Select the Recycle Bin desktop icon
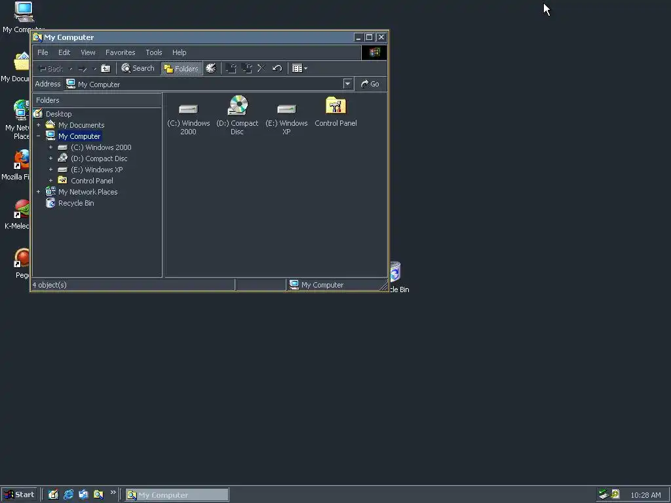The height and width of the screenshot is (503, 671). point(399,277)
